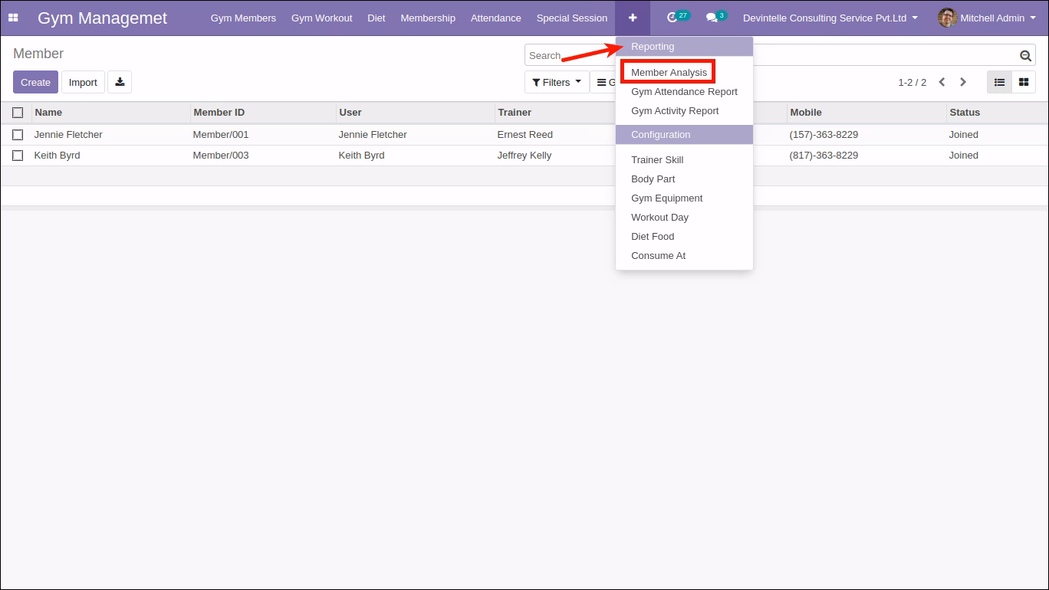Open the apps grid menu icon
This screenshot has height=590, width=1049.
13,18
